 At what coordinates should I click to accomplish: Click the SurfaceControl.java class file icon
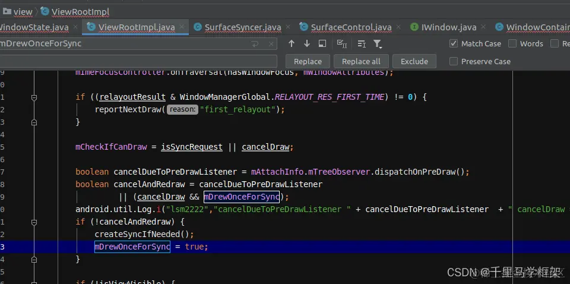304,27
